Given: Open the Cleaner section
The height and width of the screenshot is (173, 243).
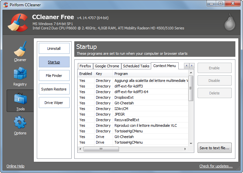Looking at the screenshot, I should [20, 52].
